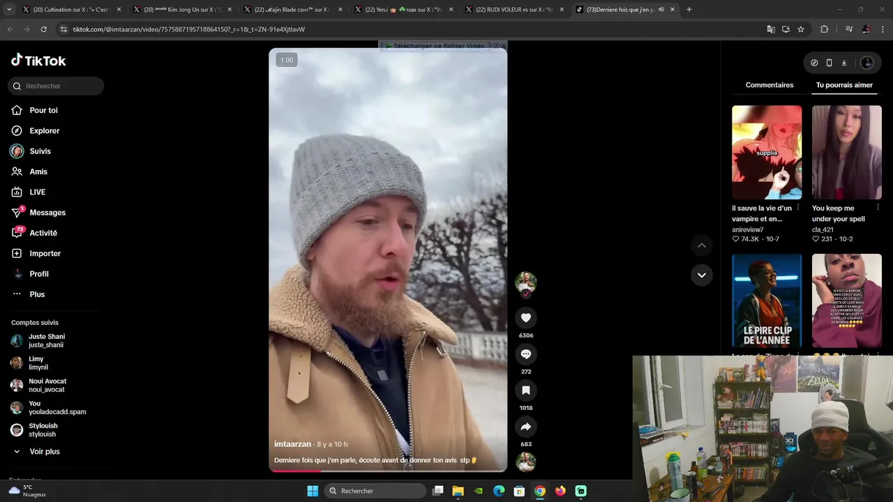Open sound disc avatar below share count
The width and height of the screenshot is (893, 502).
[x=526, y=462]
